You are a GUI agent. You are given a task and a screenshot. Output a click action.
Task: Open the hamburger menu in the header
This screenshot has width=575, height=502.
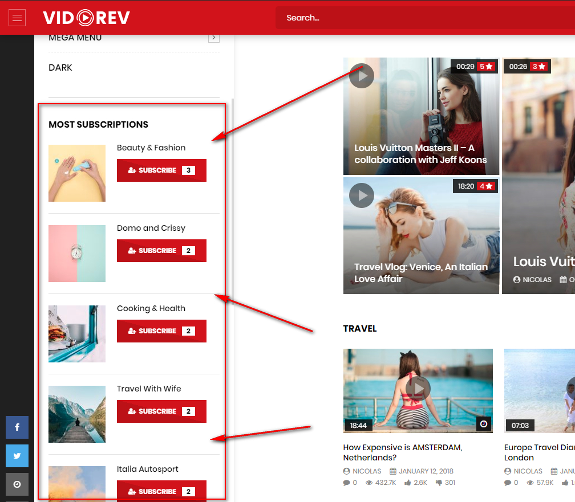pos(17,18)
